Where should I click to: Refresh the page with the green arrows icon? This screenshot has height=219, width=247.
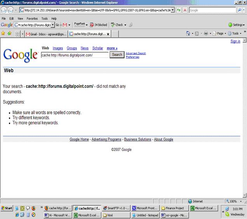click(x=179, y=10)
